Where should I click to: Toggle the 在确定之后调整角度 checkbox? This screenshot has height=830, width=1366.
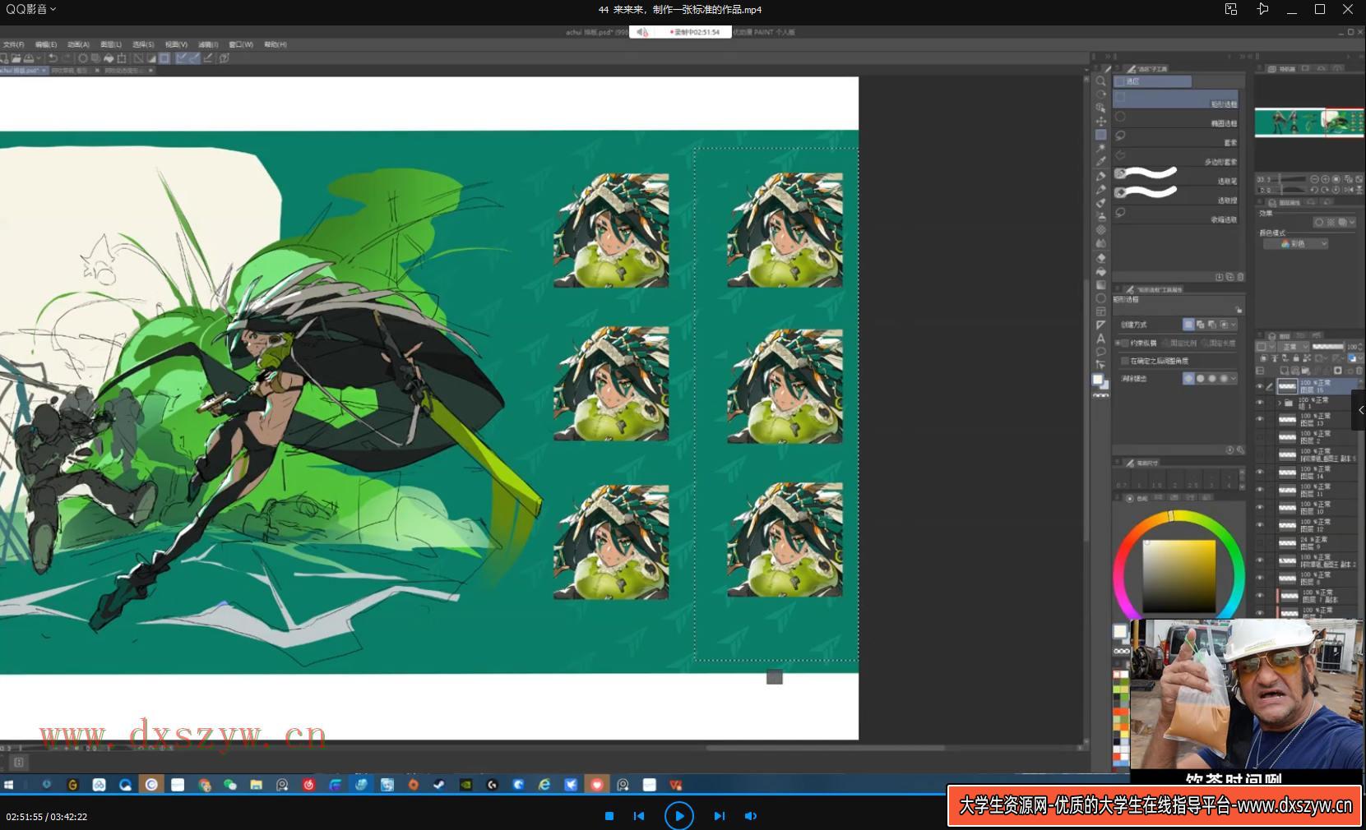[1124, 361]
